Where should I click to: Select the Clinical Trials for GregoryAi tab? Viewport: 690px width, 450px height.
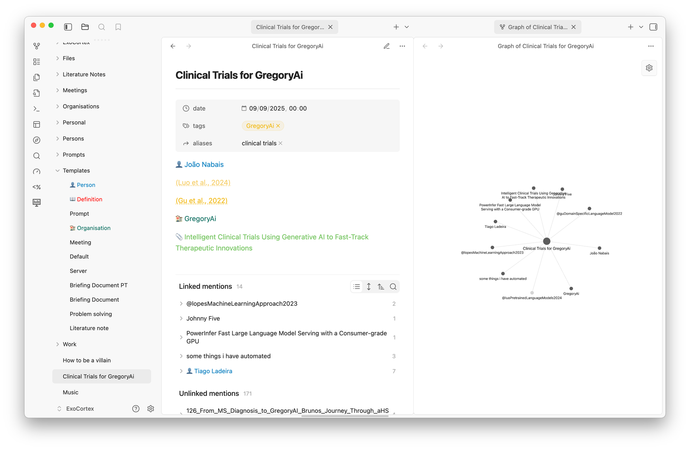[290, 27]
